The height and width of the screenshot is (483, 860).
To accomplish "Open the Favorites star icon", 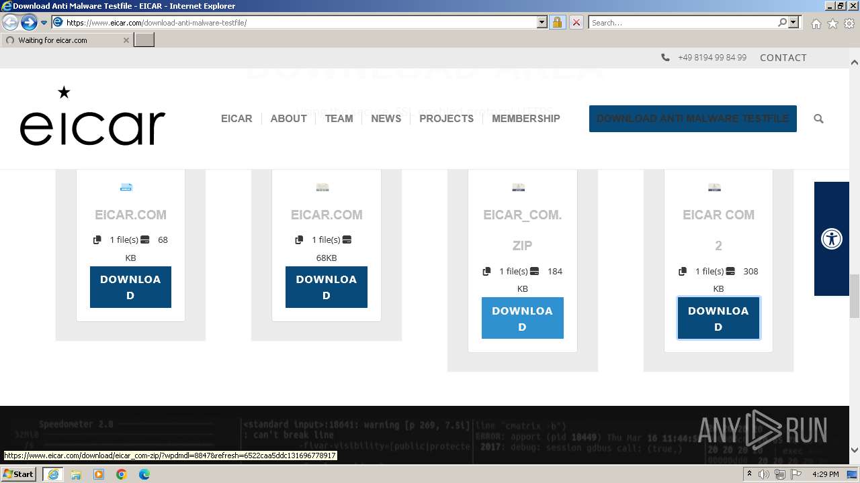I will click(832, 23).
